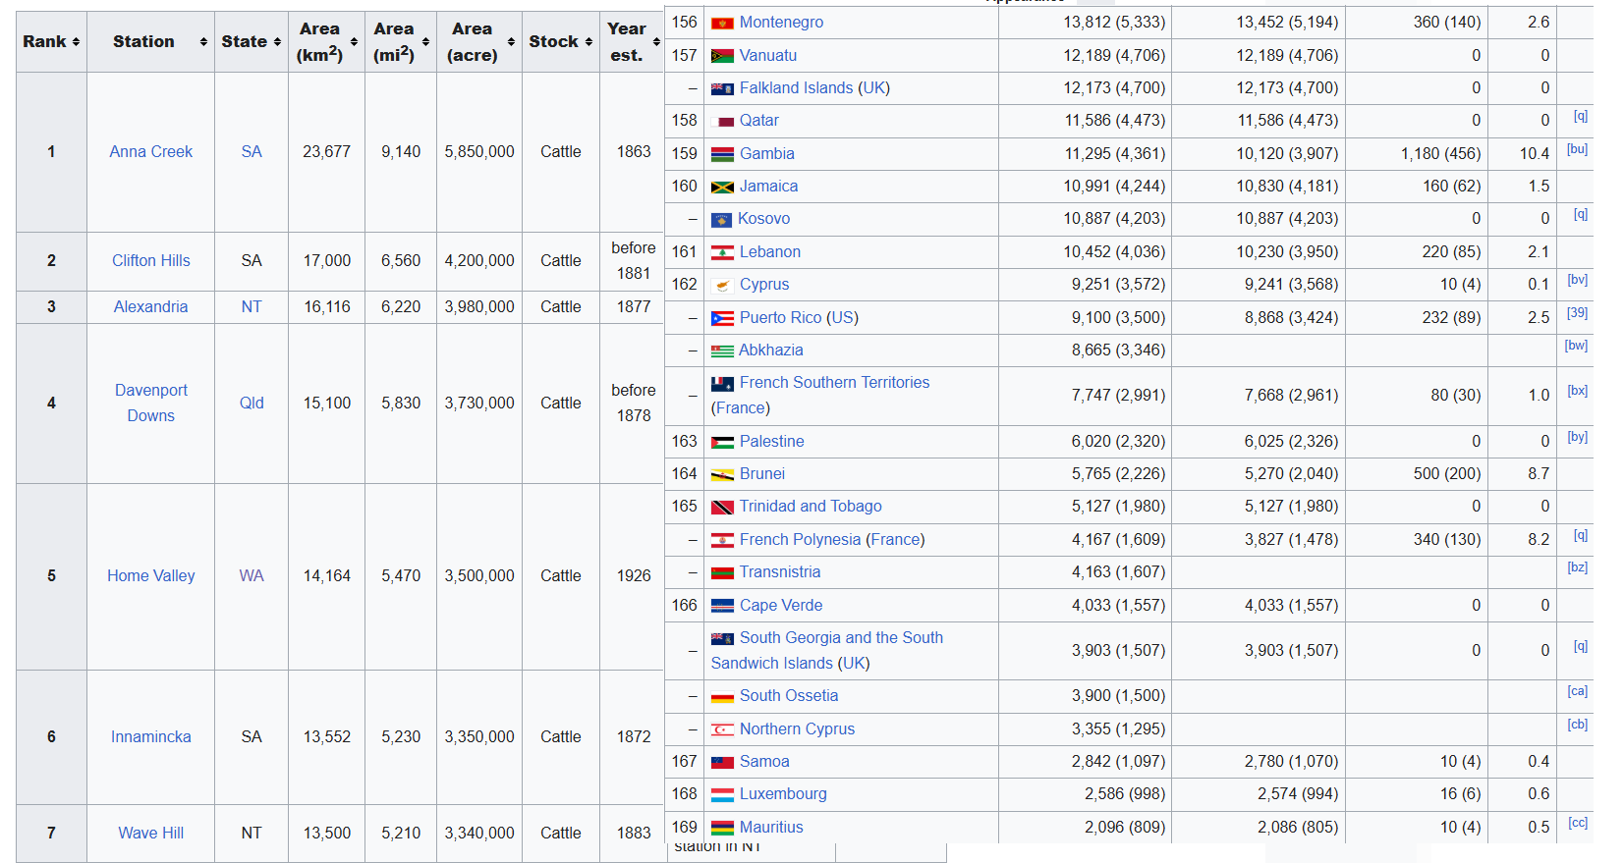This screenshot has width=1624, height=863.
Task: Open the Brunei country link
Action: tap(761, 474)
